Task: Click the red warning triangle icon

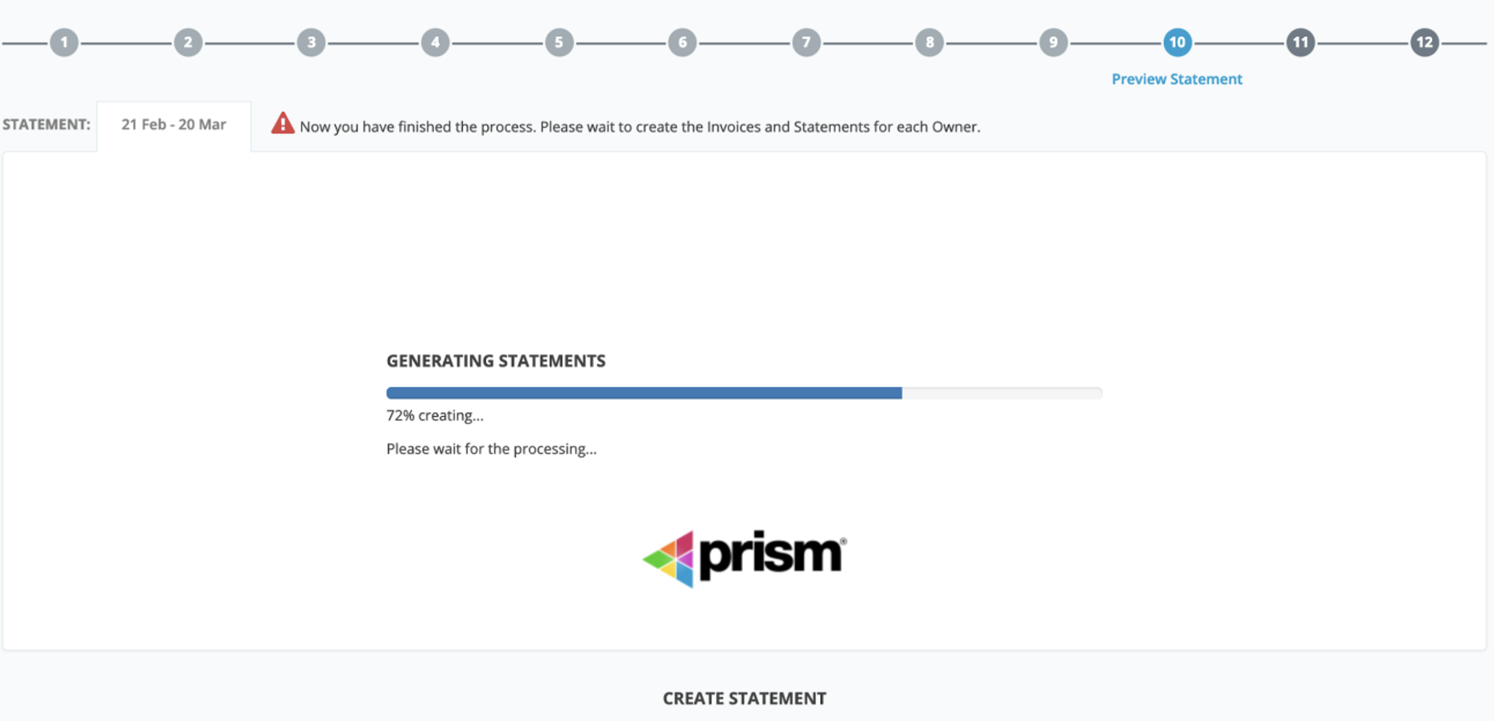Action: [x=283, y=123]
